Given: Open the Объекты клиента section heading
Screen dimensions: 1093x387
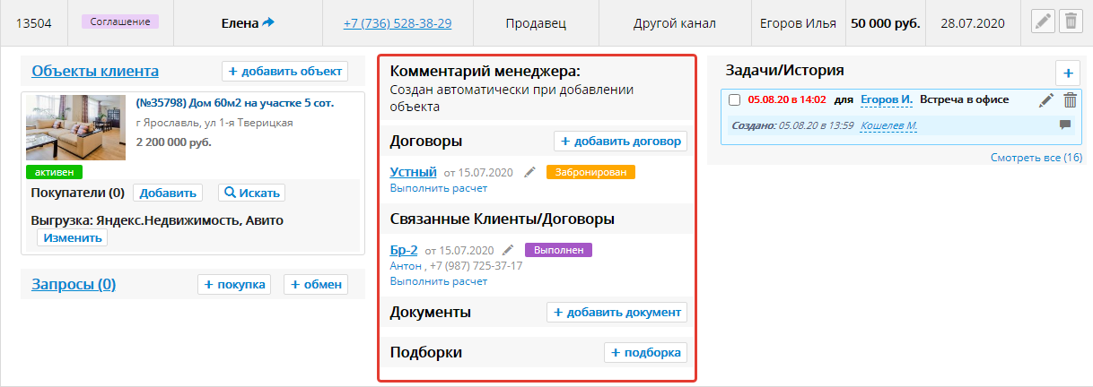Looking at the screenshot, I should coord(95,71).
